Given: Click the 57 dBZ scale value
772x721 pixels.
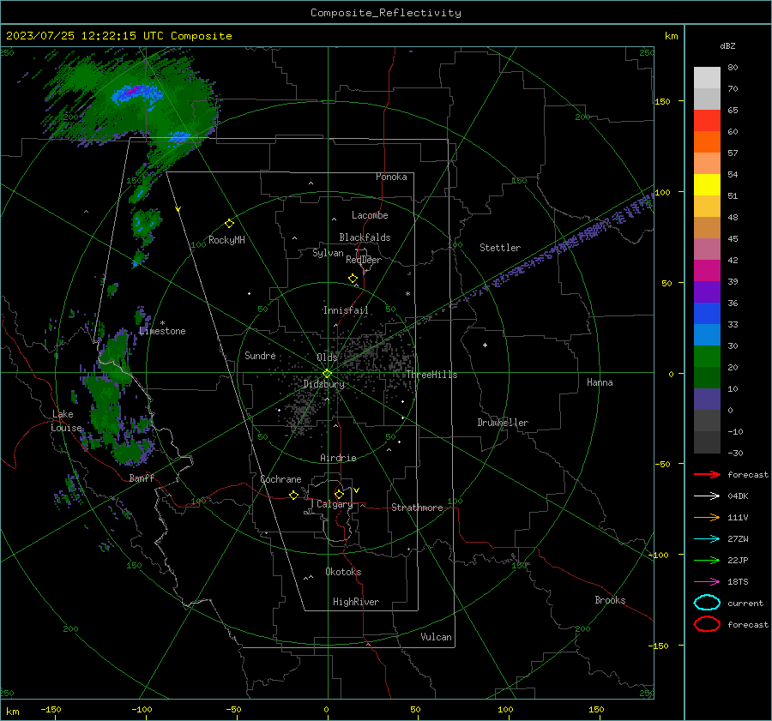Looking at the screenshot, I should 733,153.
